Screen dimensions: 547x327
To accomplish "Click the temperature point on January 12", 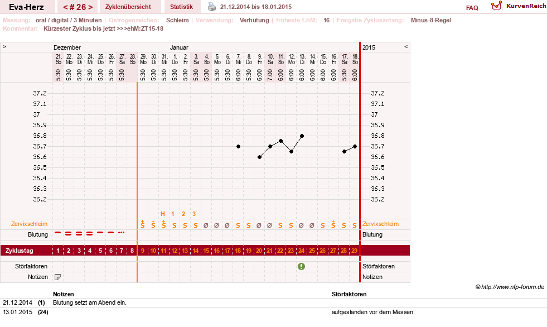I will (x=291, y=152).
